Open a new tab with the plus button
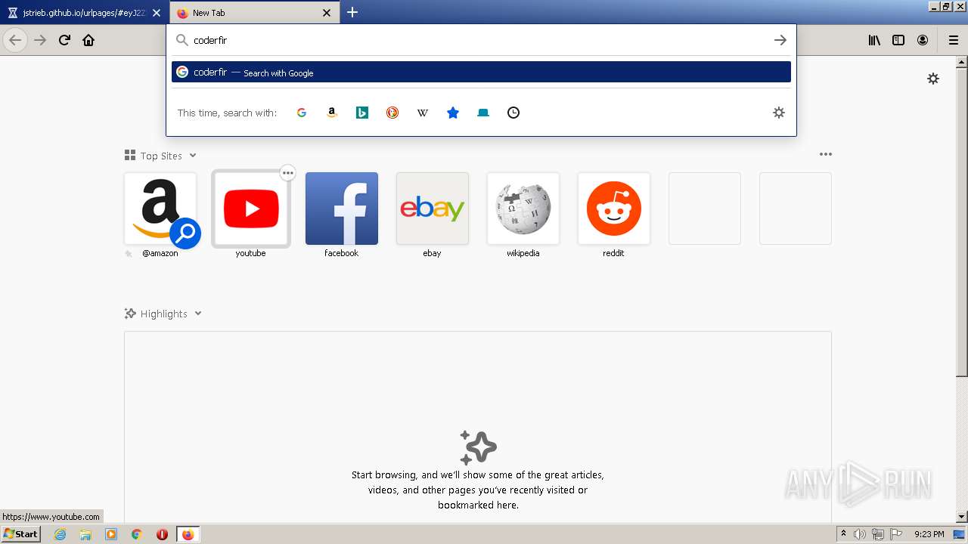The width and height of the screenshot is (968, 544). click(352, 12)
